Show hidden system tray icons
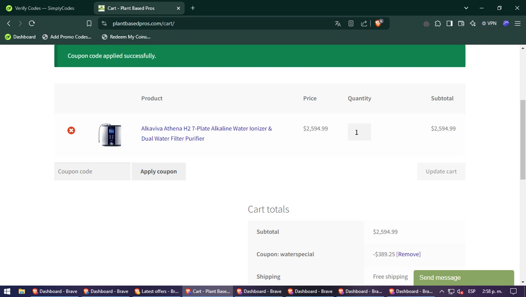The image size is (526, 297). pyautogui.click(x=442, y=291)
